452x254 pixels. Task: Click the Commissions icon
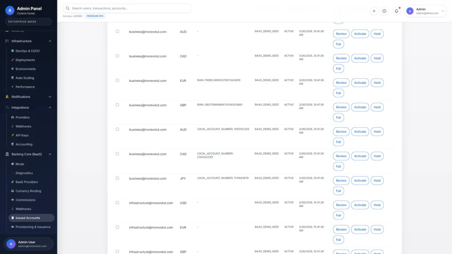12,200
